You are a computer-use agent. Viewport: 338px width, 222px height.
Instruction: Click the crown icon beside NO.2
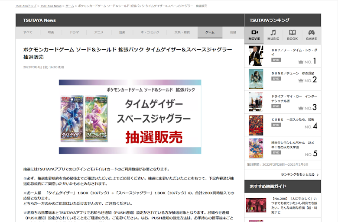coord(301,80)
